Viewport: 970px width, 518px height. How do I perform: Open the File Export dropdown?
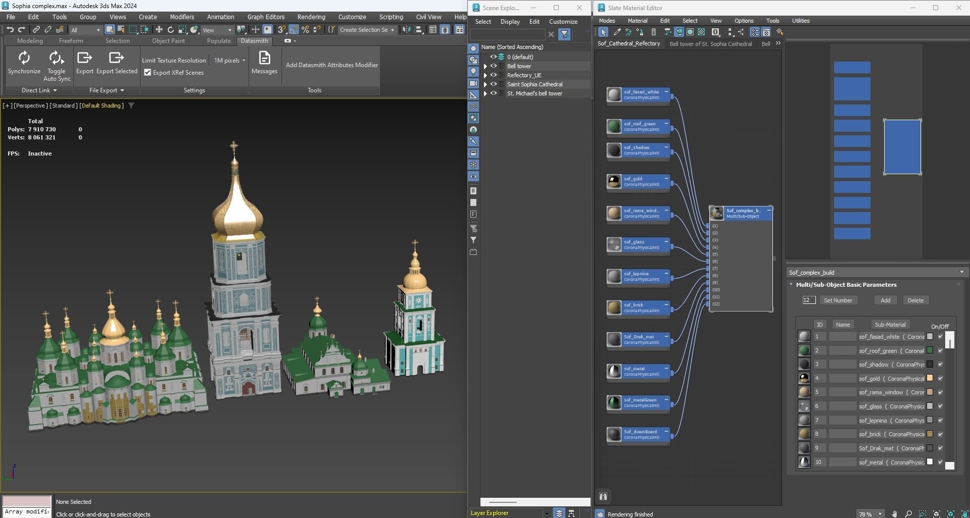[x=107, y=90]
